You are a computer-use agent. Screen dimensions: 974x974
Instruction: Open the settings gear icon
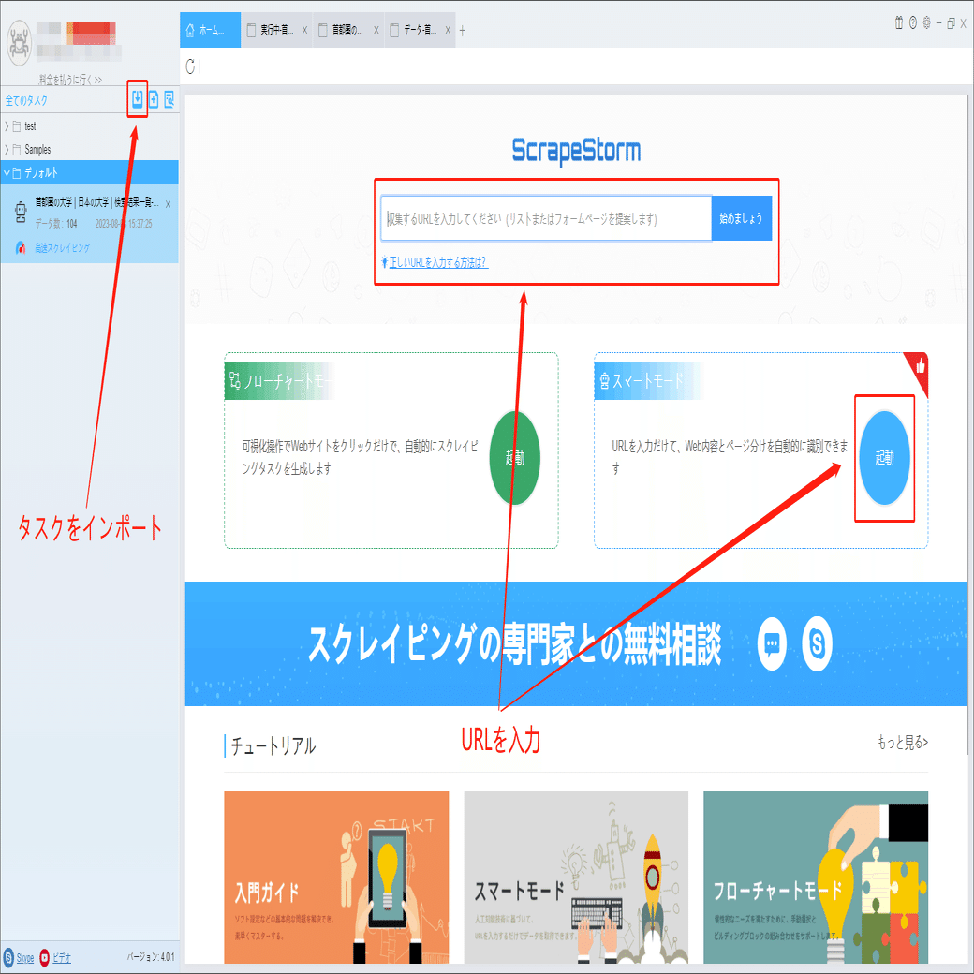tap(927, 23)
